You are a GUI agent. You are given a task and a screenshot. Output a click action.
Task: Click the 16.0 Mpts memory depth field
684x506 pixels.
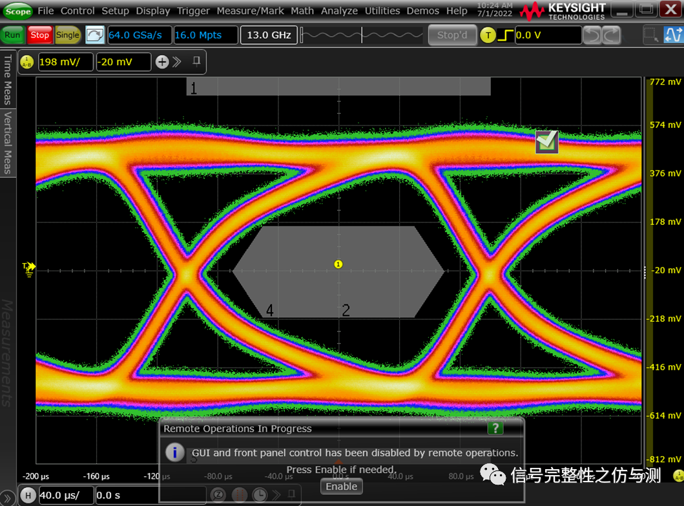(x=206, y=35)
